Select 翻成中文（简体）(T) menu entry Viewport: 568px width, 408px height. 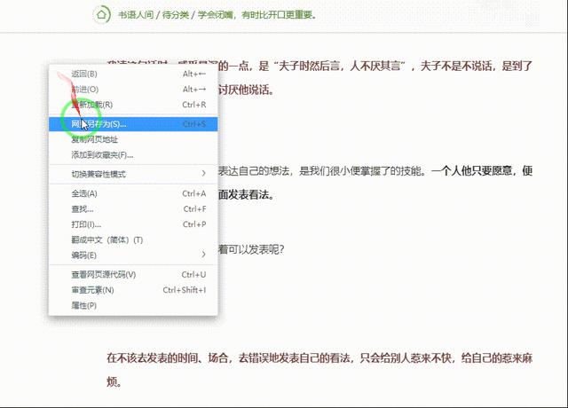[x=133, y=239]
